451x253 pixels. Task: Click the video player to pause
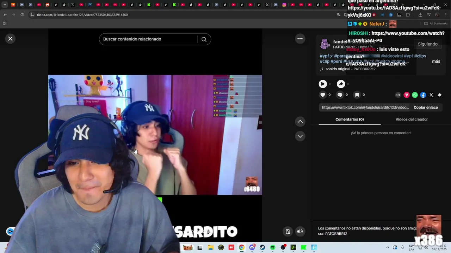(155, 135)
